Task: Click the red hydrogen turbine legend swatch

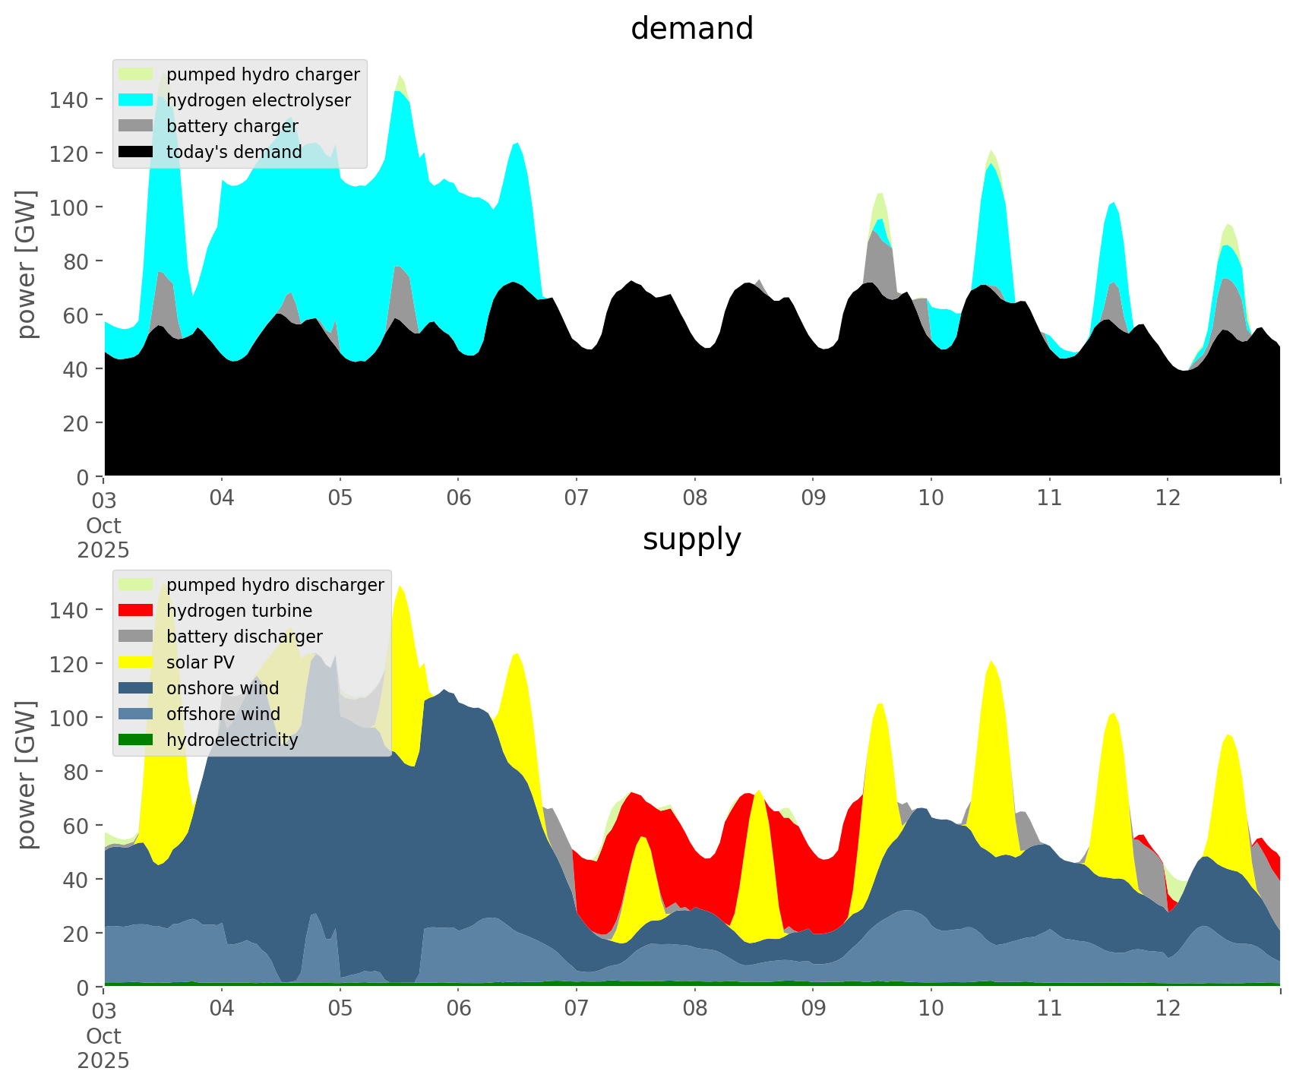Action: pyautogui.click(x=136, y=611)
